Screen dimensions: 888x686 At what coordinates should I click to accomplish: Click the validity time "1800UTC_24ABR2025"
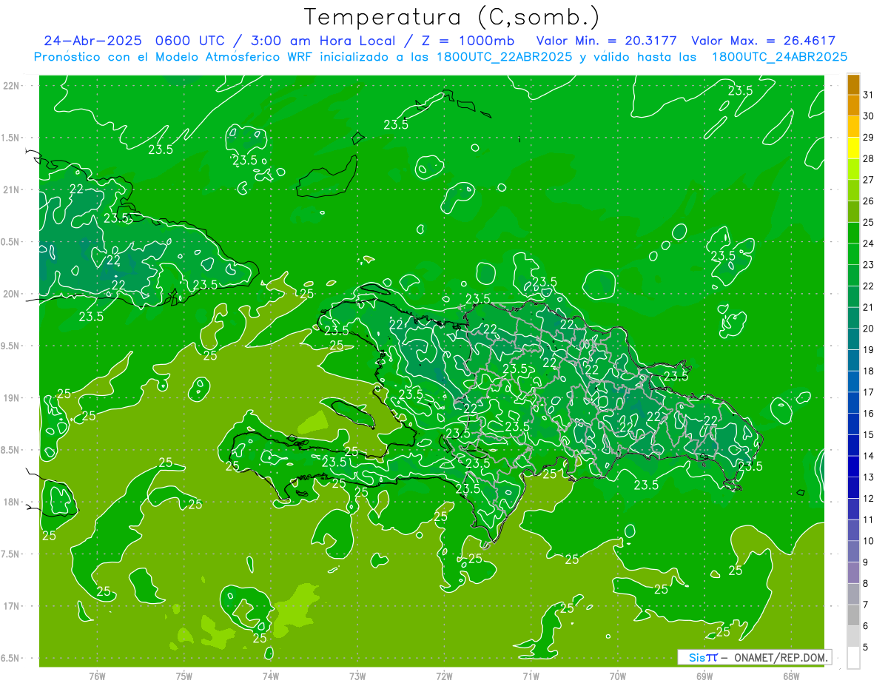779,57
